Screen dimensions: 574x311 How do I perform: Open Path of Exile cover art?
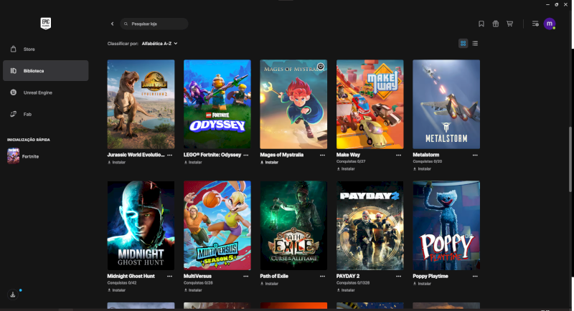tap(293, 226)
